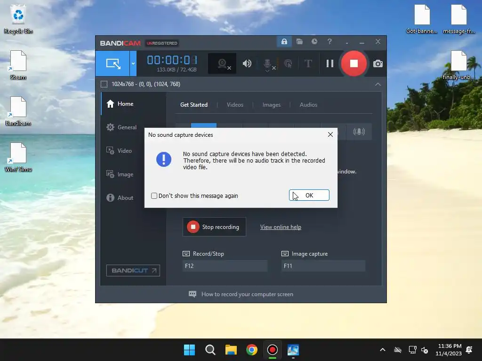
Task: Switch to the Images tab
Action: pos(272,105)
